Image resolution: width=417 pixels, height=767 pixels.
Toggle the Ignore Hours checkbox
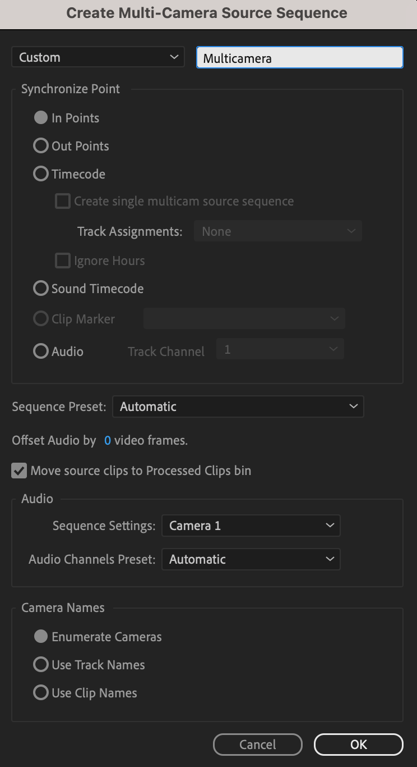click(x=63, y=261)
